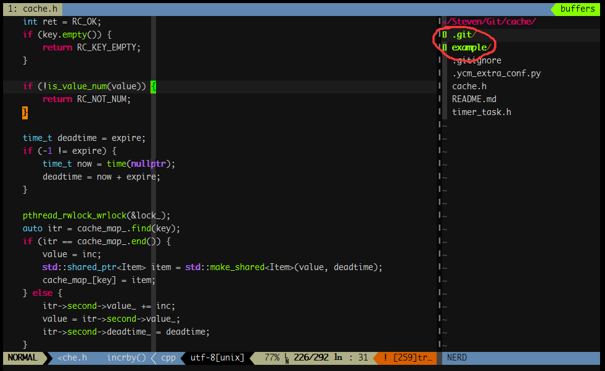
Task: Select the .git/ directory name in NERDTree
Action: click(x=464, y=34)
